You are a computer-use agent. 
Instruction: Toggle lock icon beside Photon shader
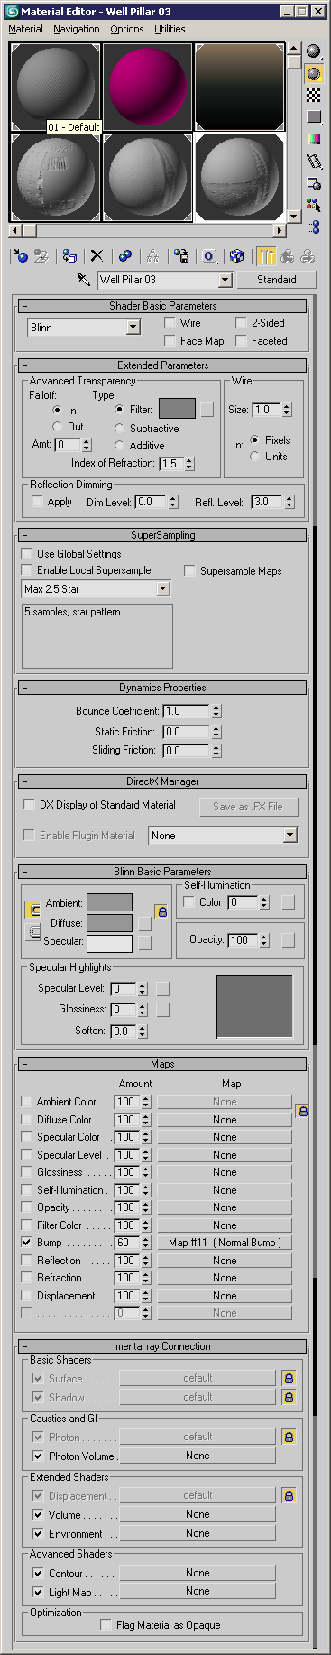click(x=289, y=1437)
